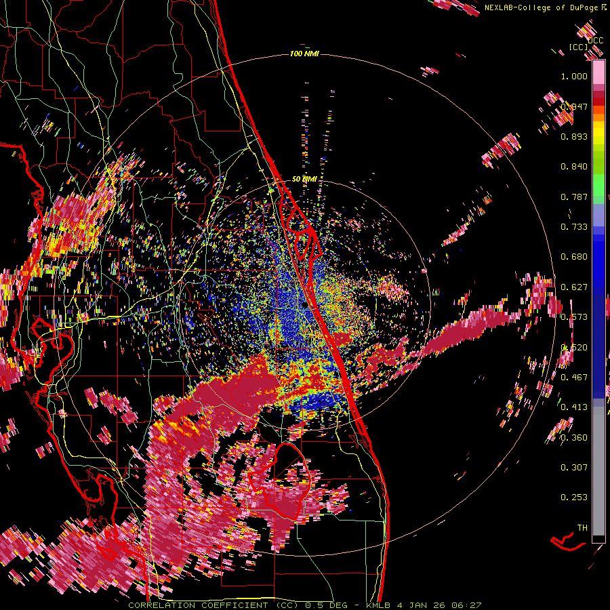610x610 pixels.
Task: Click the NEXLAB-College of DuPage label
Action: (541, 7)
